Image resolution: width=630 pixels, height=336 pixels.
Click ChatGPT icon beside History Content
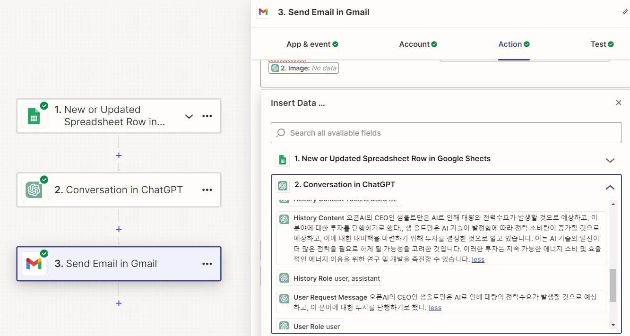[x=284, y=219]
